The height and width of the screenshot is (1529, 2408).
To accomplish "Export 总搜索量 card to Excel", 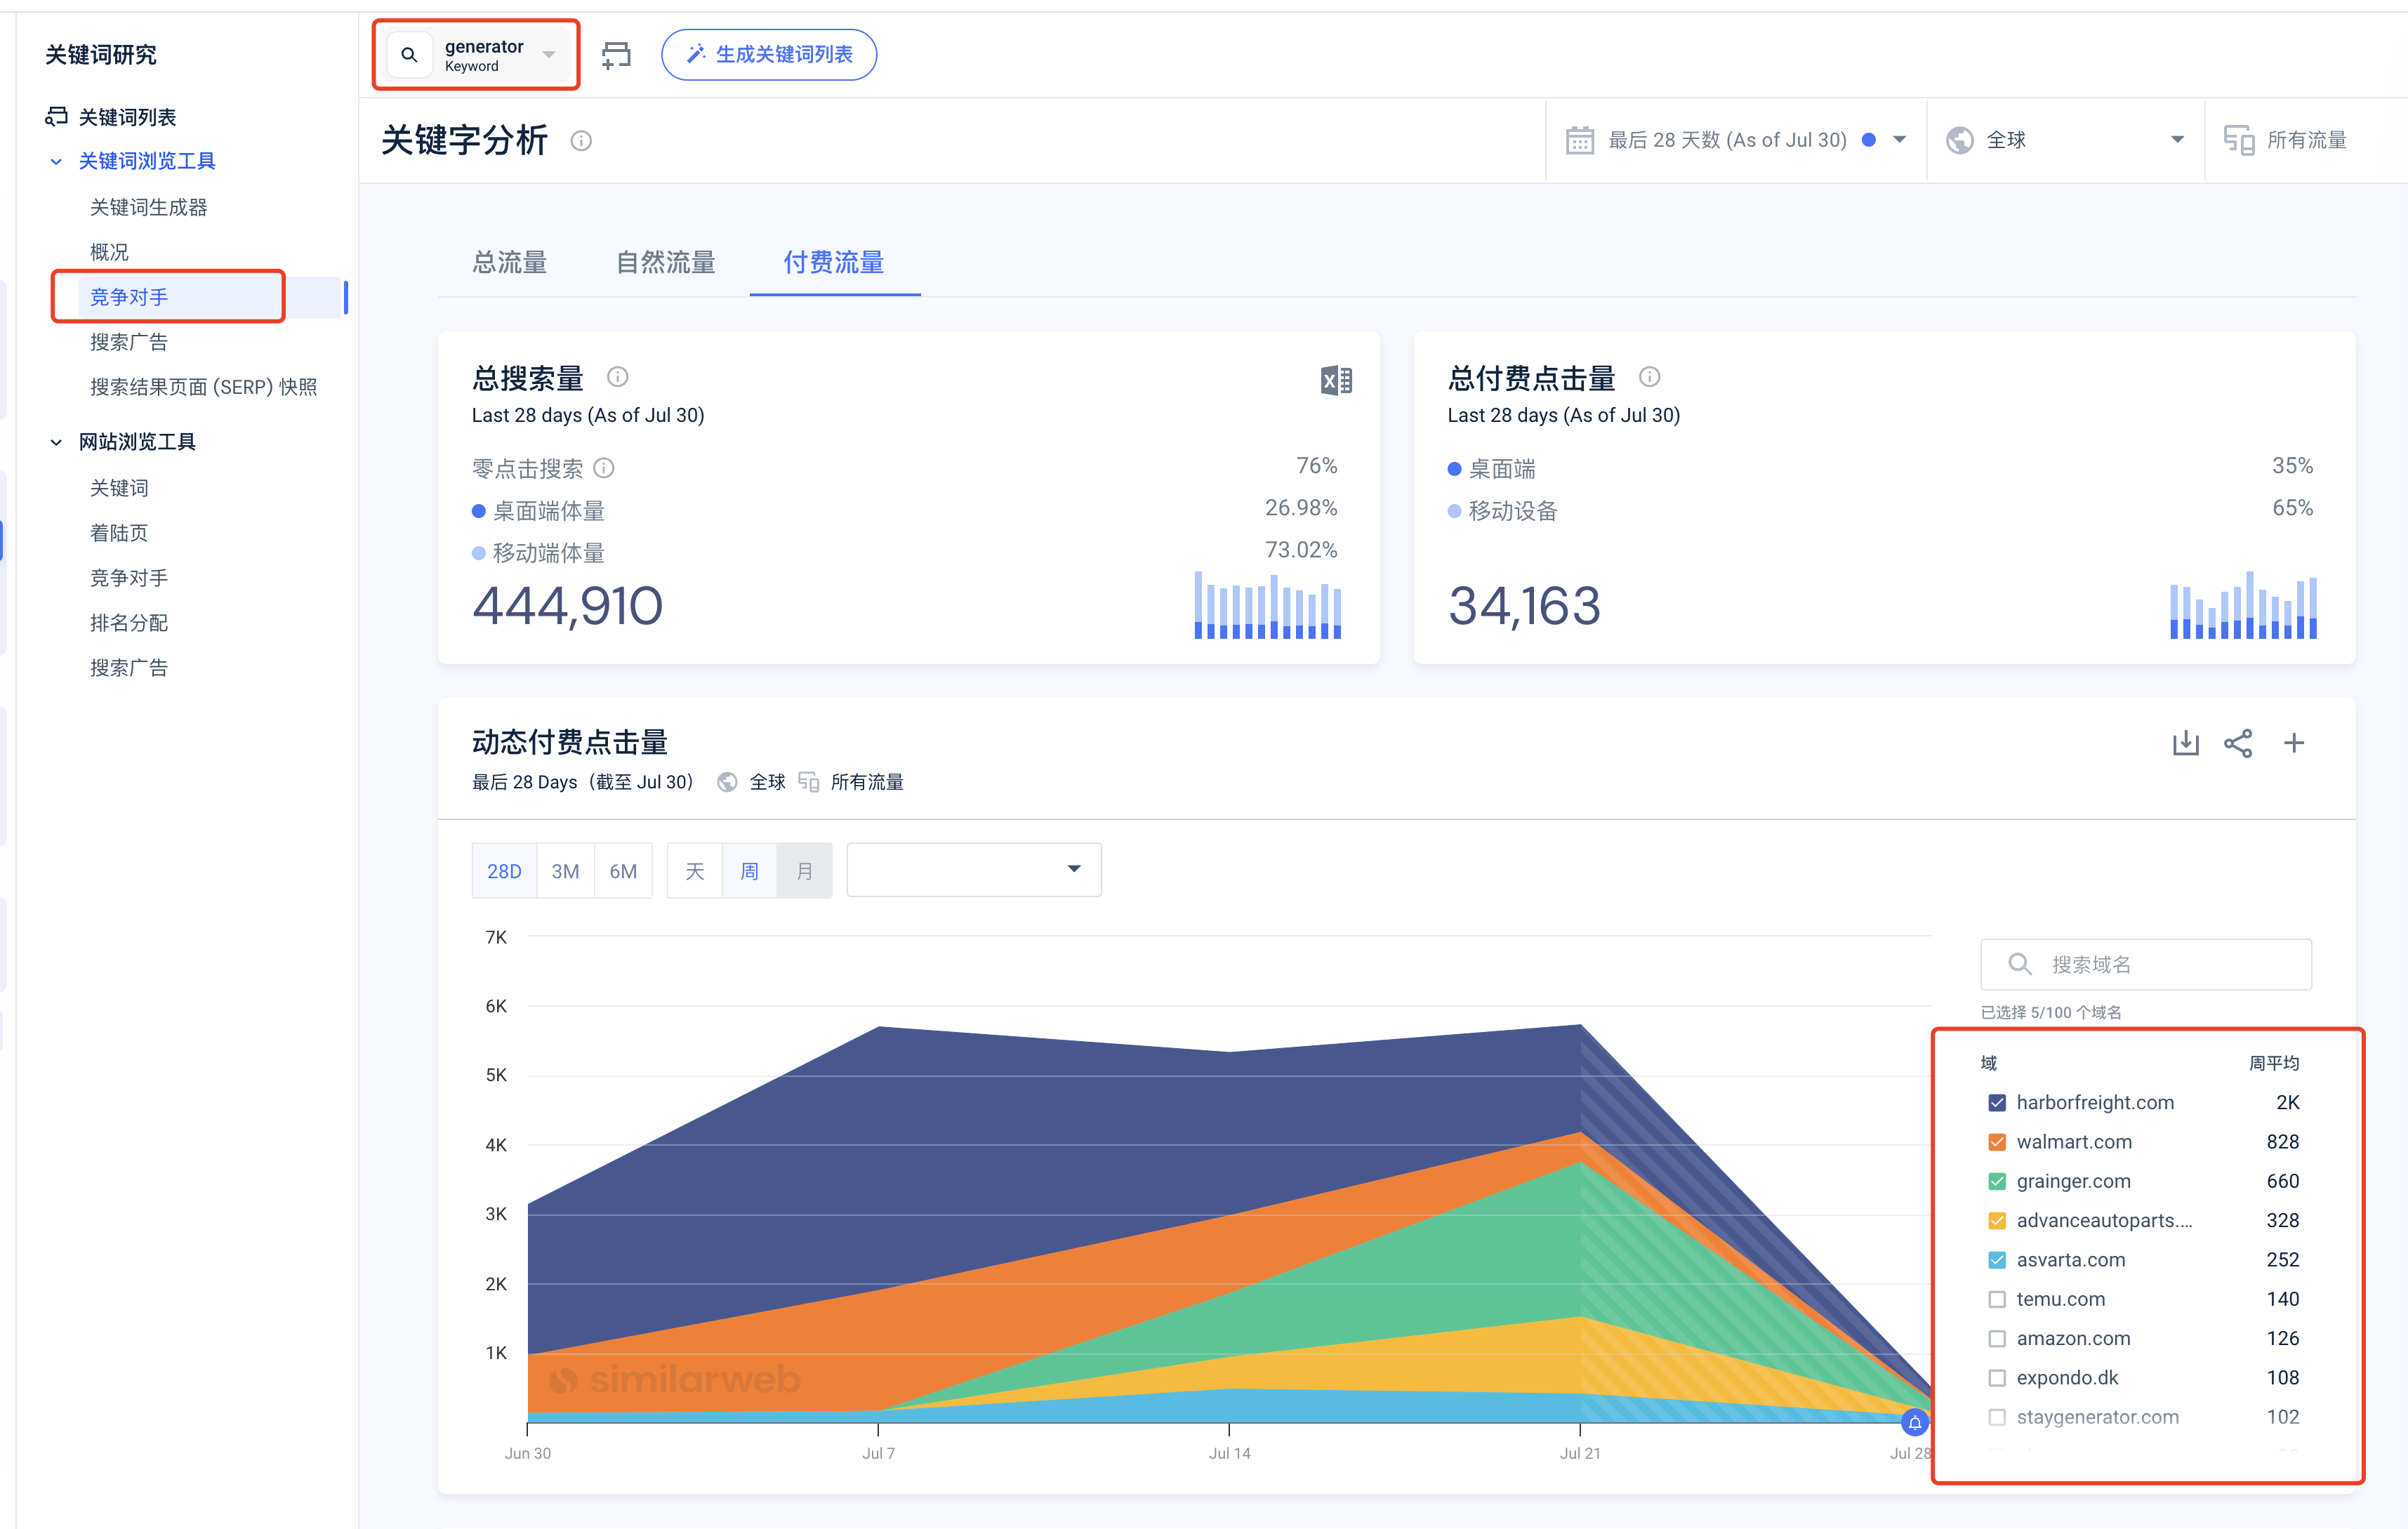I will [x=1336, y=380].
